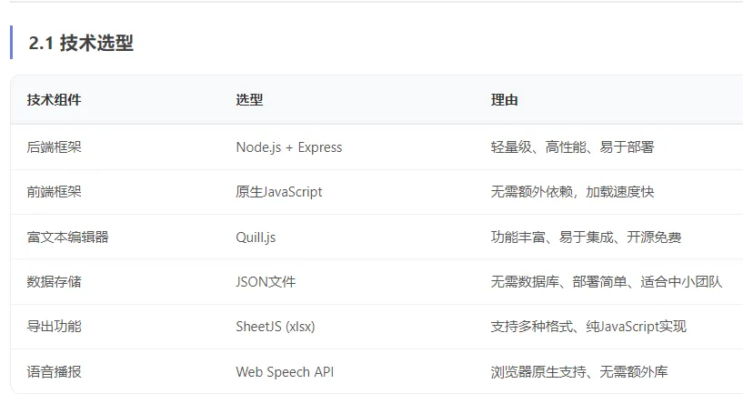Click 功能丰富、易于集成、开源免费 text
Image resolution: width=743 pixels, height=414 pixels.
[x=587, y=237]
